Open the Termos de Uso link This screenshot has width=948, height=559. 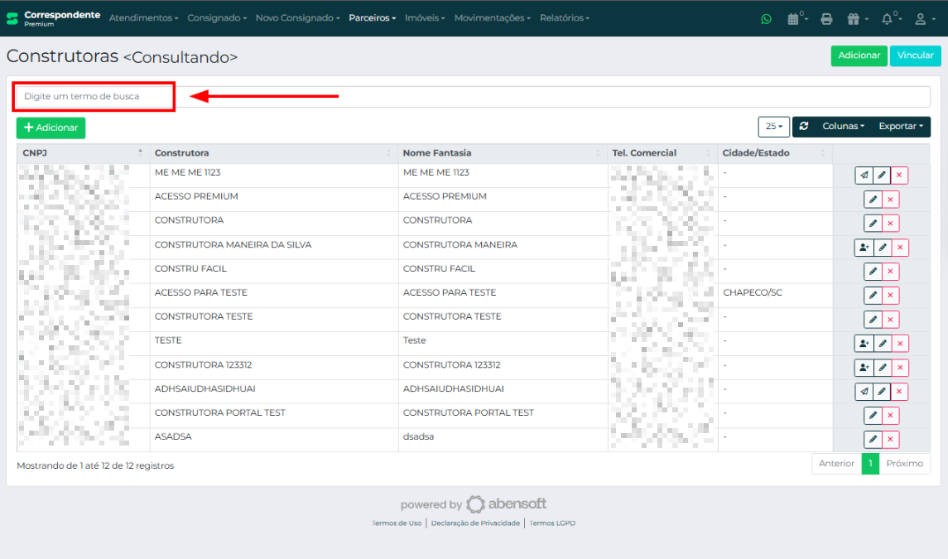[397, 523]
